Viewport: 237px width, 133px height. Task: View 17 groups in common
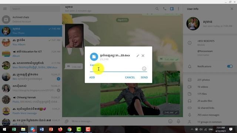pyautogui.click(x=210, y=122)
